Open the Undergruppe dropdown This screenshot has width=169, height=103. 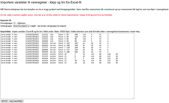pyautogui.click(x=21, y=26)
